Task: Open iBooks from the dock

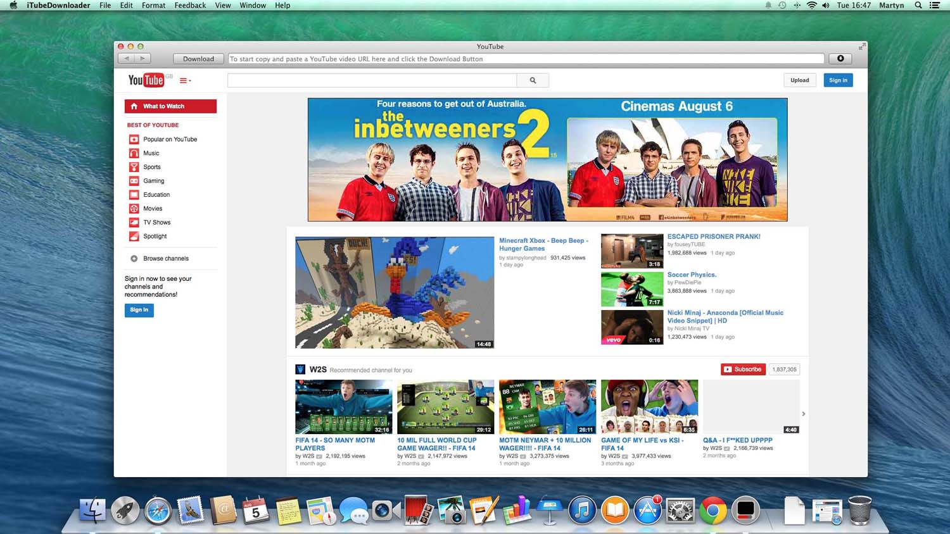Action: click(x=614, y=511)
